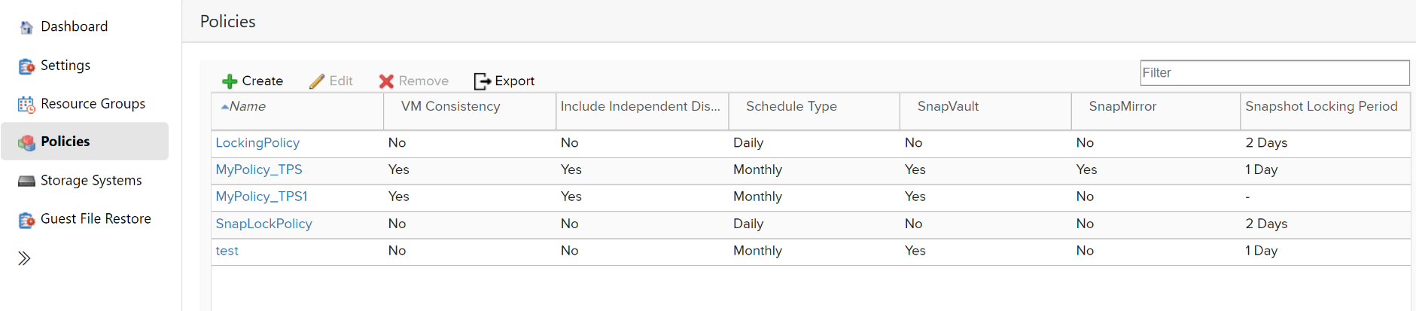Screen dimensions: 1416x311
Task: Open the MyPolicy_TPS1 policy link
Action: coord(261,197)
